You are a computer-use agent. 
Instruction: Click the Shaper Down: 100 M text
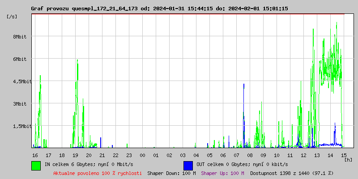171,173
